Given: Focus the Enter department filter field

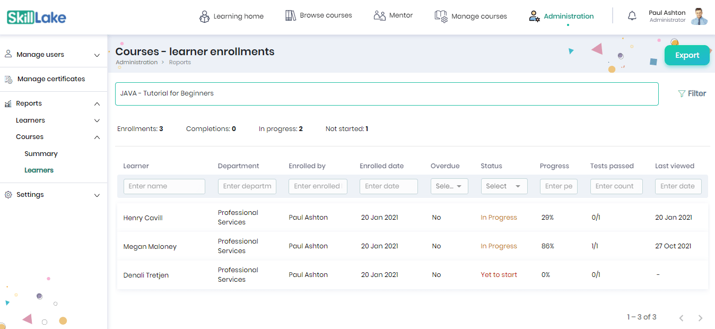Looking at the screenshot, I should [247, 186].
